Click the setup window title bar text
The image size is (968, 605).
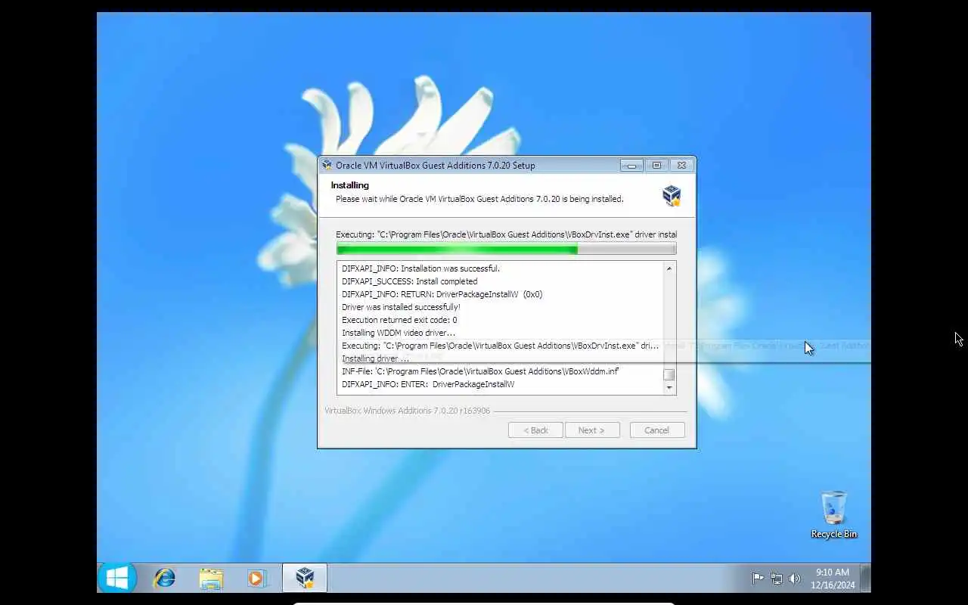coord(436,166)
